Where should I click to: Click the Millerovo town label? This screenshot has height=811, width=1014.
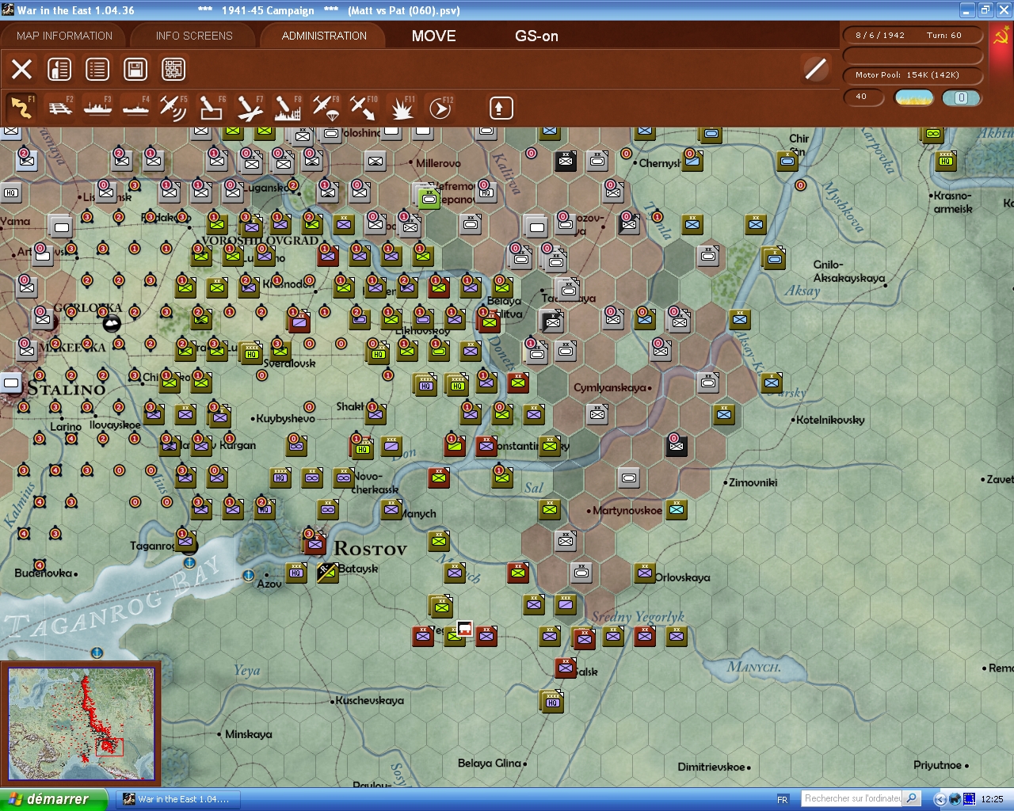tap(438, 163)
